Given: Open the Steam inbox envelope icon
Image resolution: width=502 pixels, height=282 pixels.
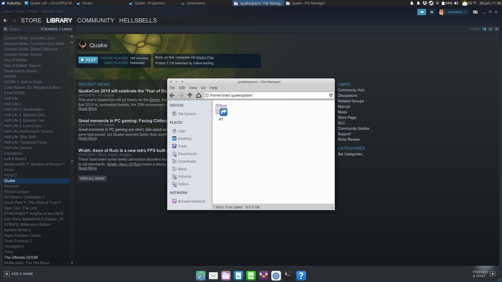Looking at the screenshot, I should (x=432, y=12).
